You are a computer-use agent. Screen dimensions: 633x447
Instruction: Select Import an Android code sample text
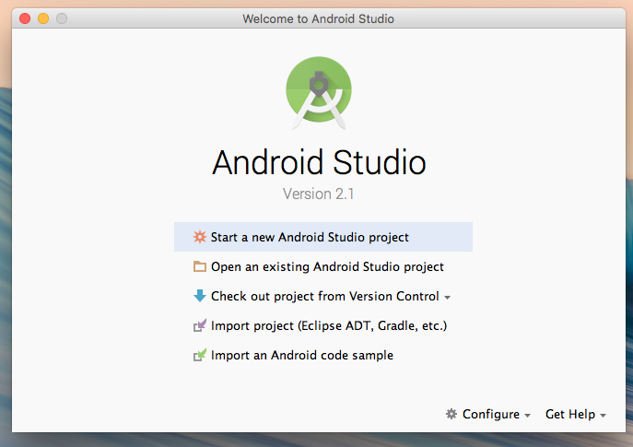click(302, 355)
